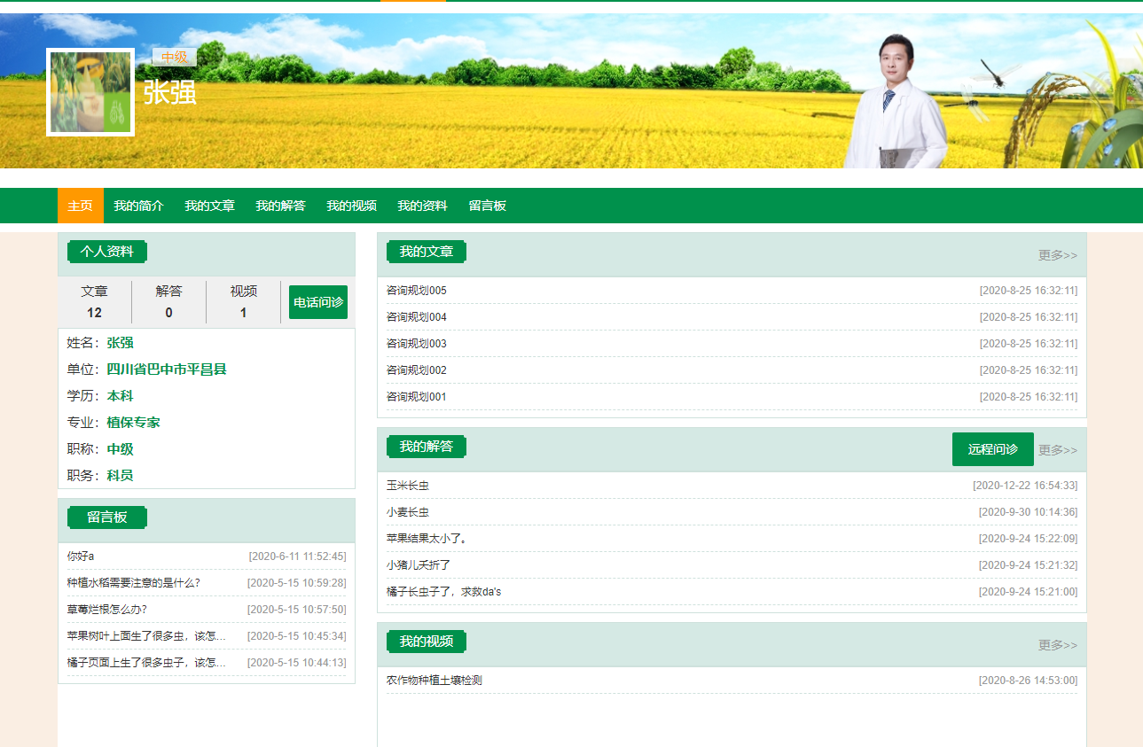Open 我的资料 navigation item
This screenshot has height=747, width=1143.
coord(422,206)
